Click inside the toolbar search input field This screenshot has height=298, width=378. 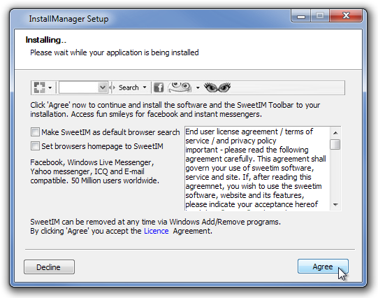point(78,87)
